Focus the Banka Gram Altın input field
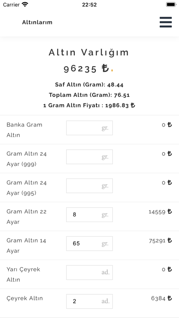This screenshot has height=318, width=179. 89,128
